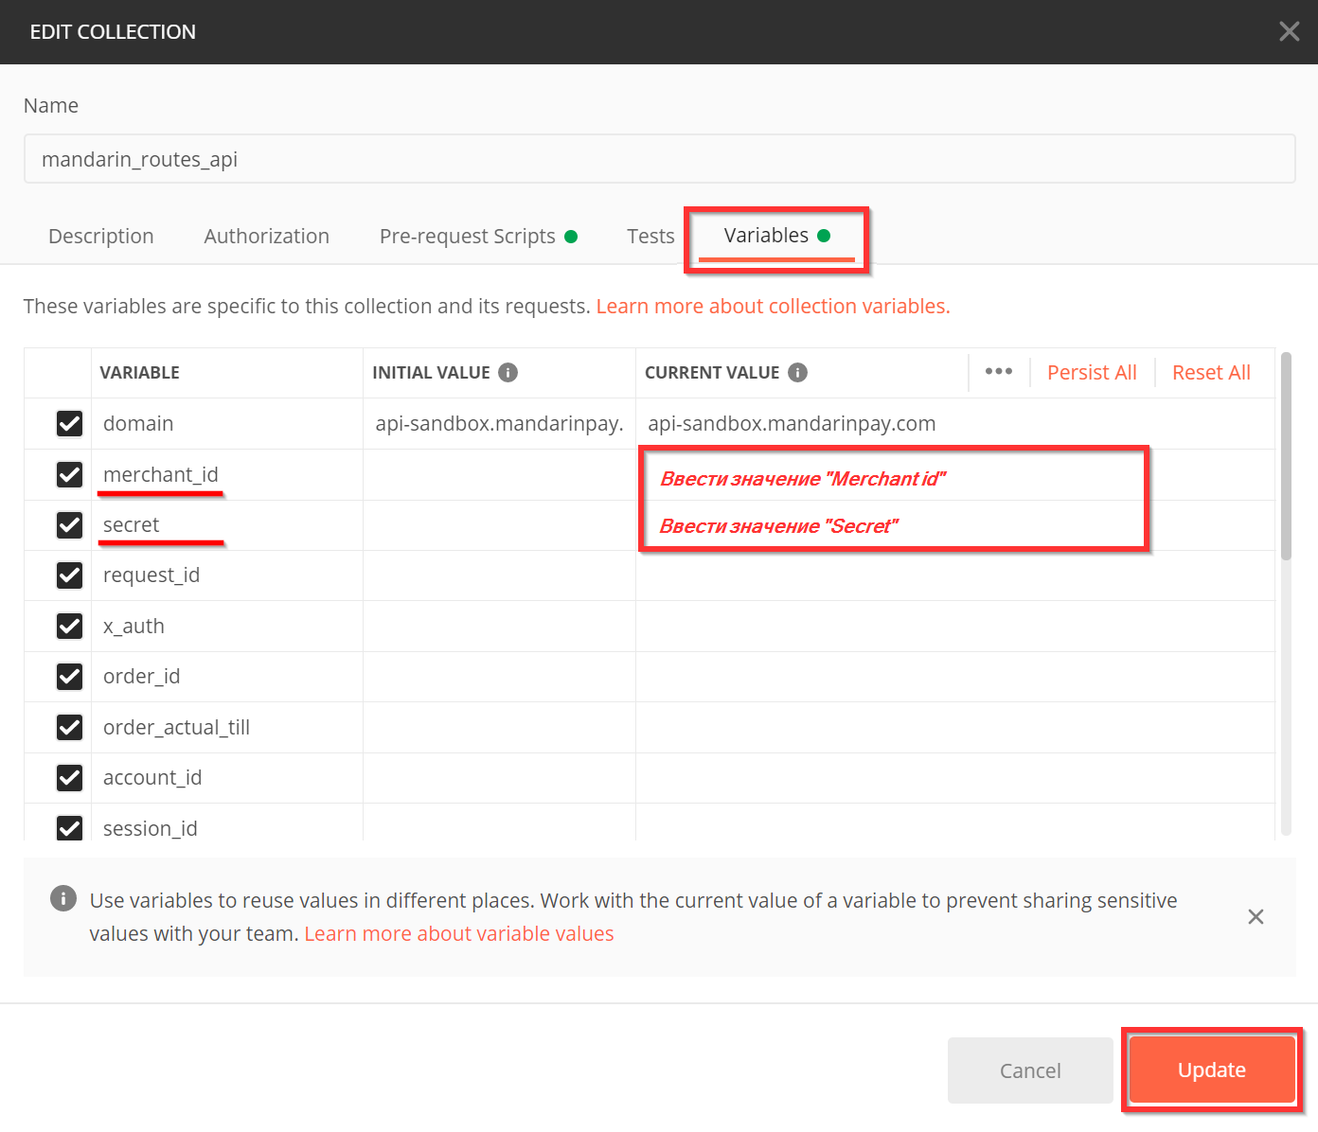
Task: Close the Edit Collection dialog
Action: tap(1289, 32)
